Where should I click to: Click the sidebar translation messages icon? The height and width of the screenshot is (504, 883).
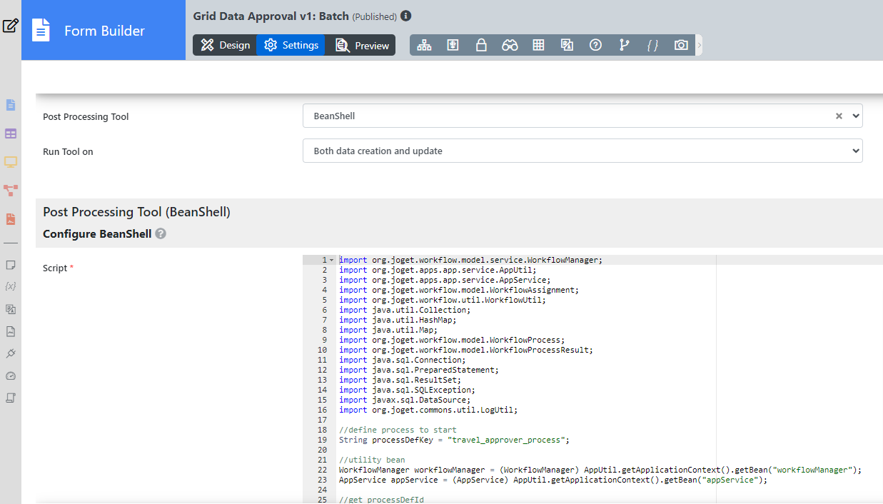tap(11, 309)
